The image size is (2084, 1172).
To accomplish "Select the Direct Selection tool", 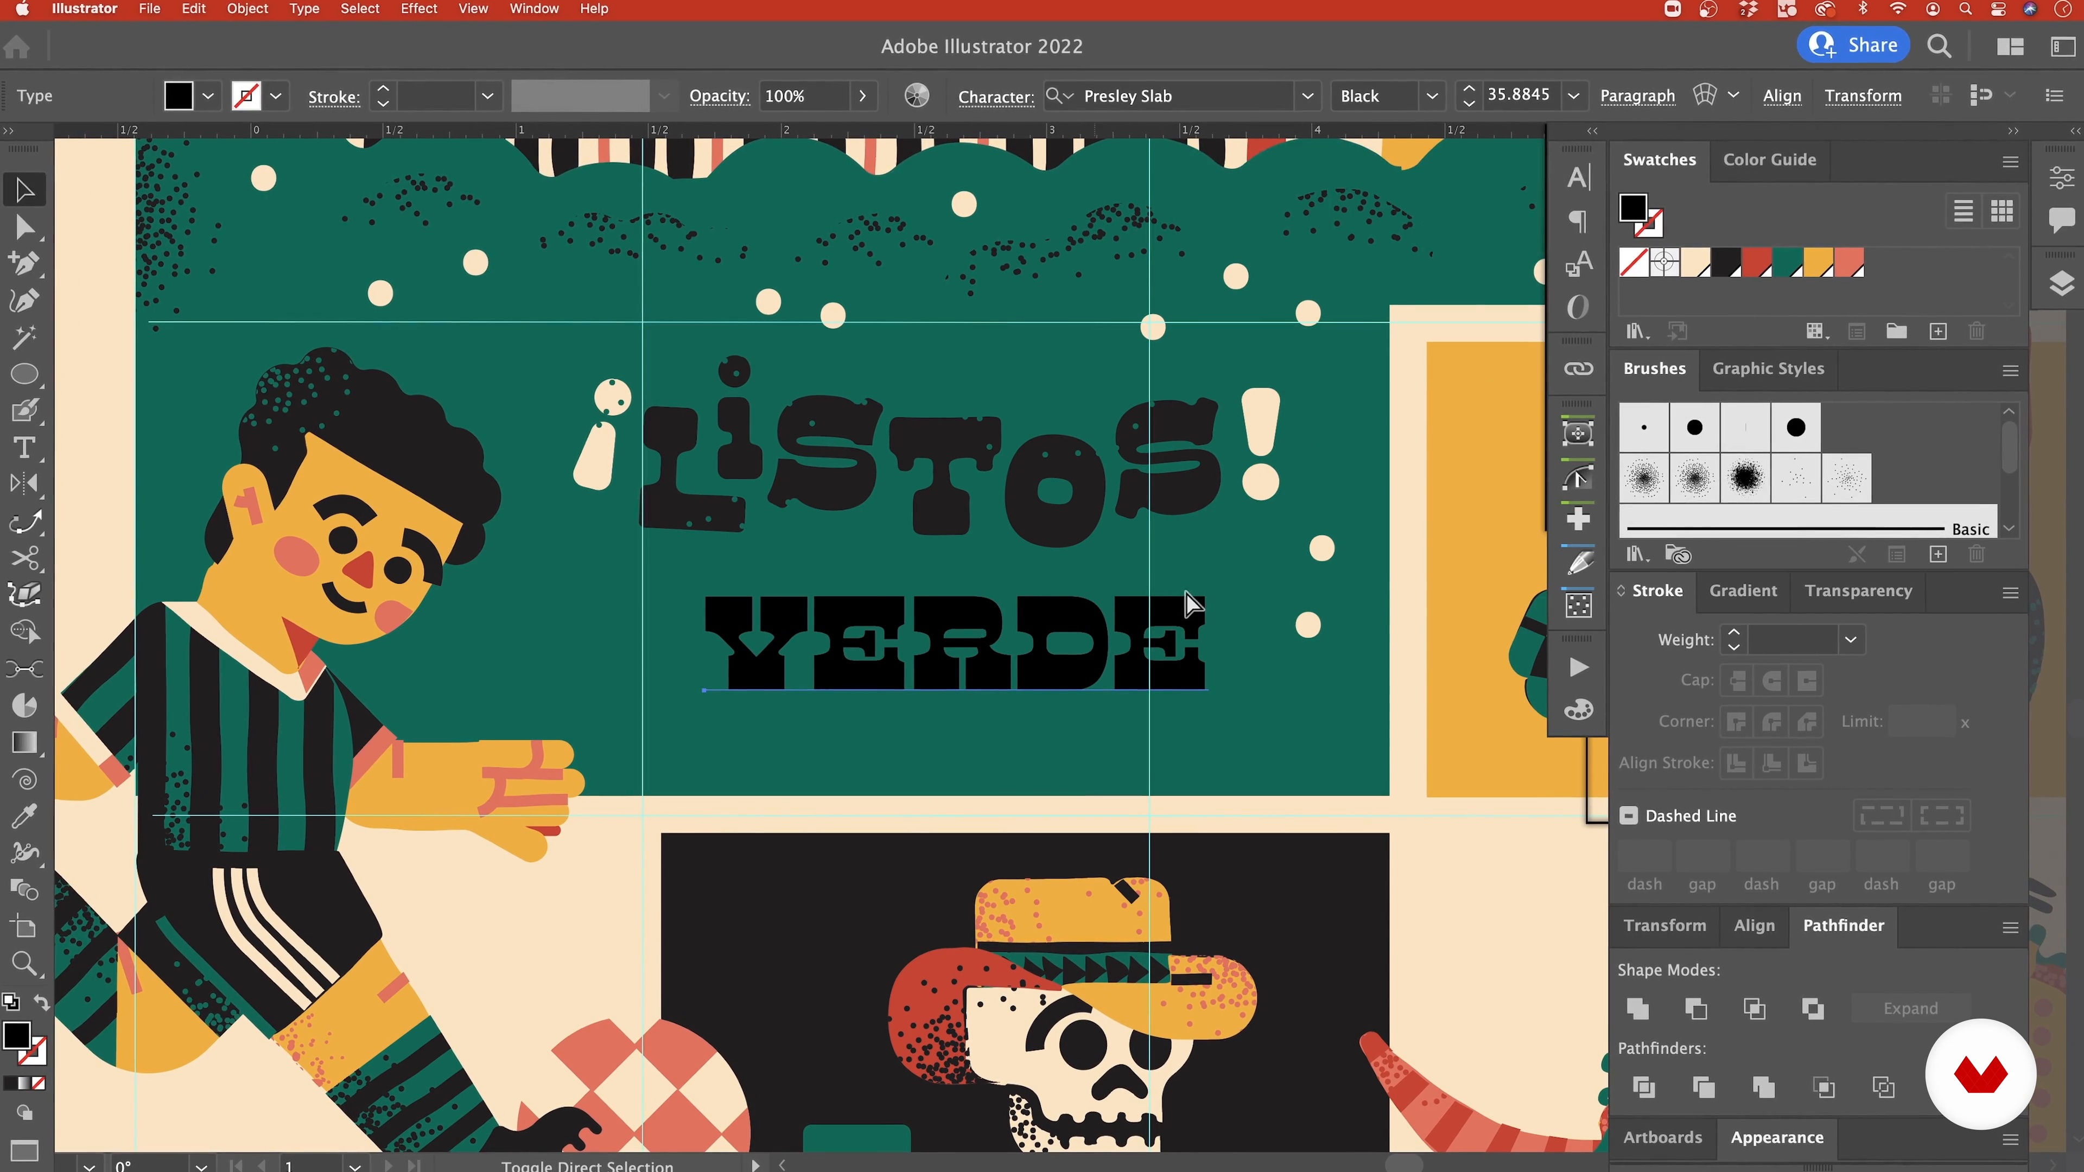I will (24, 227).
